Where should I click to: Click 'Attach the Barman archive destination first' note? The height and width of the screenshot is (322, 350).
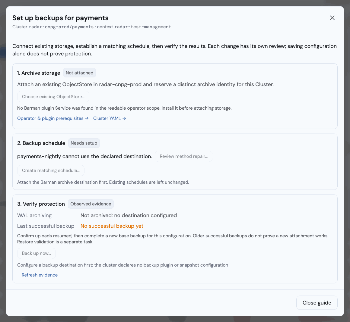pos(103,182)
